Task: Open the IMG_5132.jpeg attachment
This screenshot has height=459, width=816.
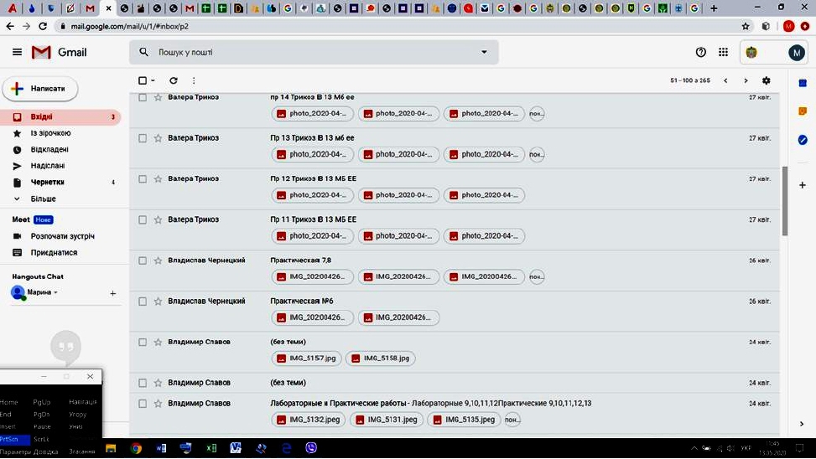Action: coord(308,420)
